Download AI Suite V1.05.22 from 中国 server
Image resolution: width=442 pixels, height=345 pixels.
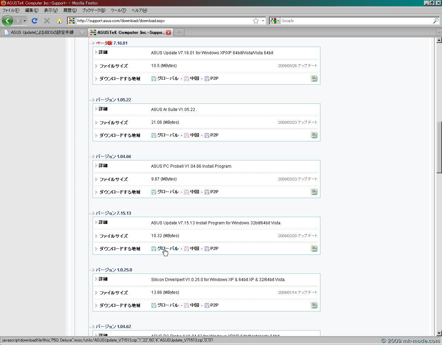194,135
